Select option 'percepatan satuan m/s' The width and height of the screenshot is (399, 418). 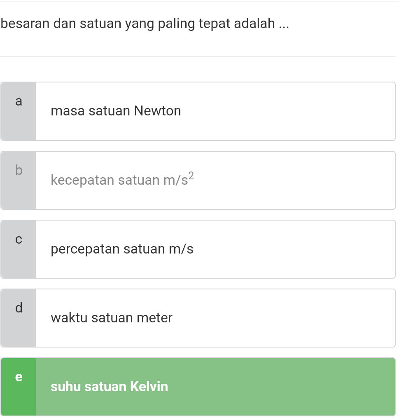pyautogui.click(x=122, y=249)
